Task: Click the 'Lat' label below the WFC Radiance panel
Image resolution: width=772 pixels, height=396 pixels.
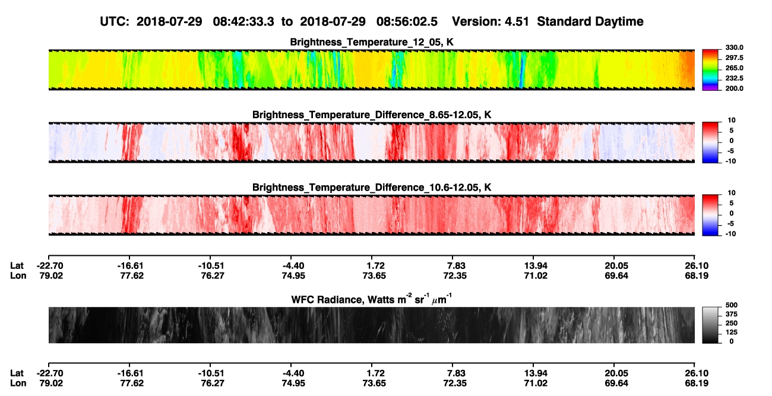Action: [17, 373]
